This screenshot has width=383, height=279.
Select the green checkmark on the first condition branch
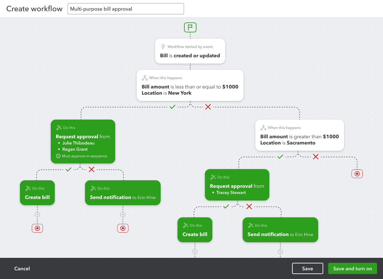click(172, 107)
